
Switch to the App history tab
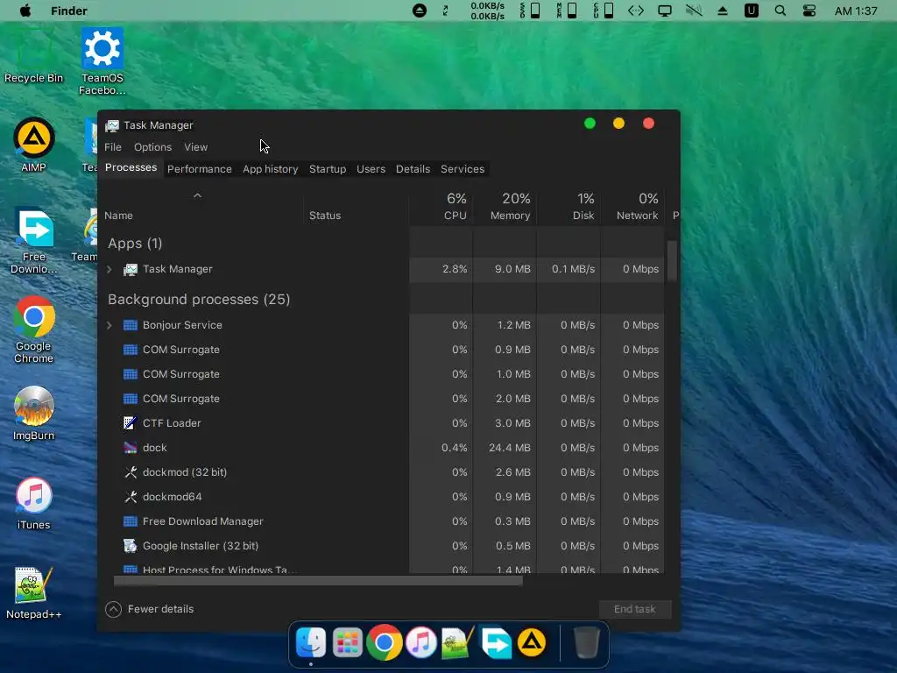point(270,169)
